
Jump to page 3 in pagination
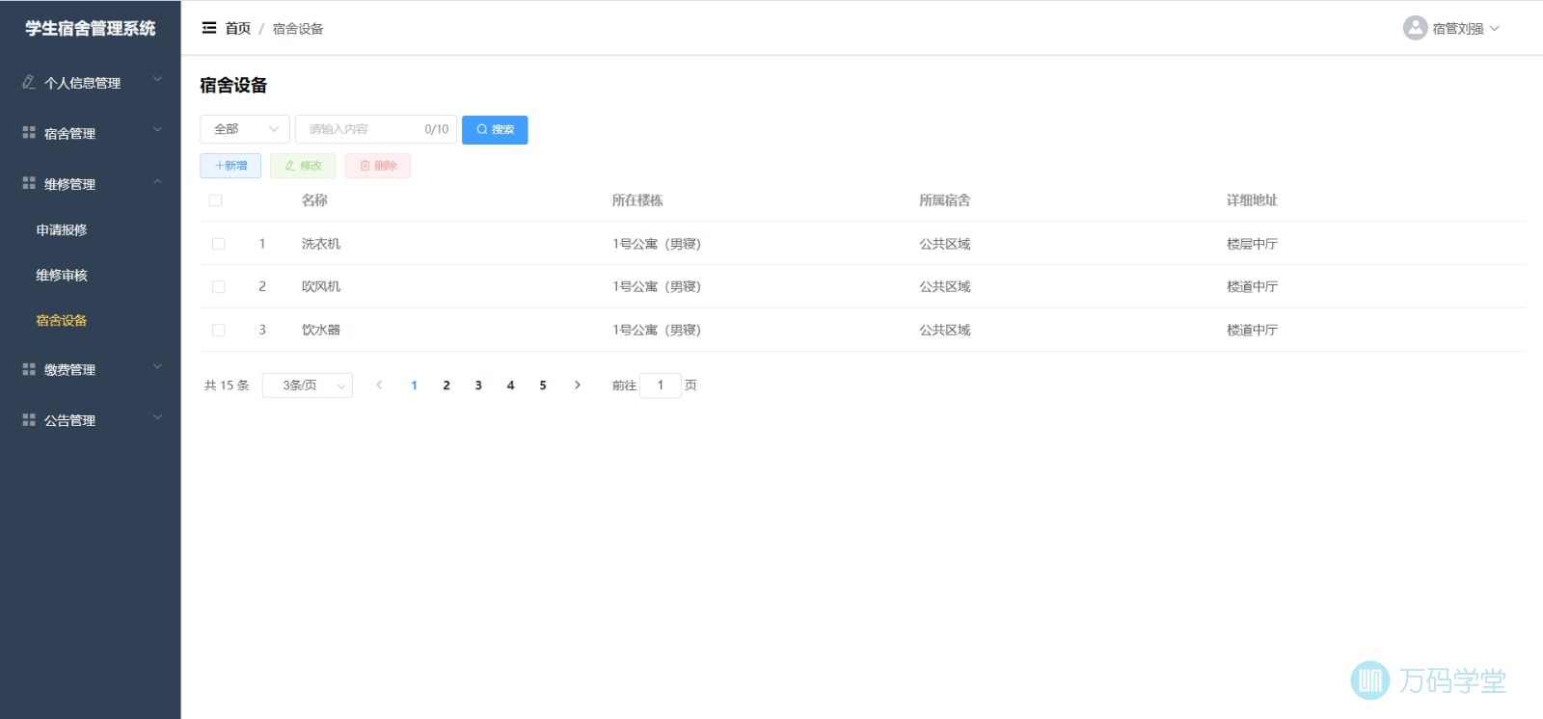click(478, 386)
